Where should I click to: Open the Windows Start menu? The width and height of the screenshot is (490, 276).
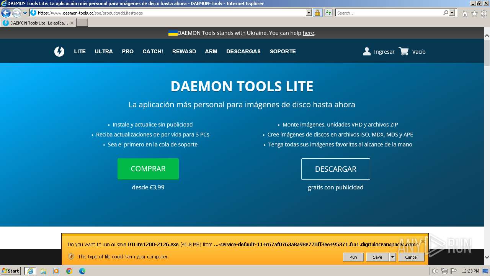11,271
